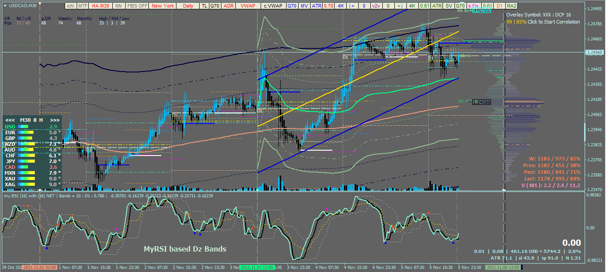This screenshot has height=272, width=606.
Task: Click the green SV button
Action: pos(449,6)
